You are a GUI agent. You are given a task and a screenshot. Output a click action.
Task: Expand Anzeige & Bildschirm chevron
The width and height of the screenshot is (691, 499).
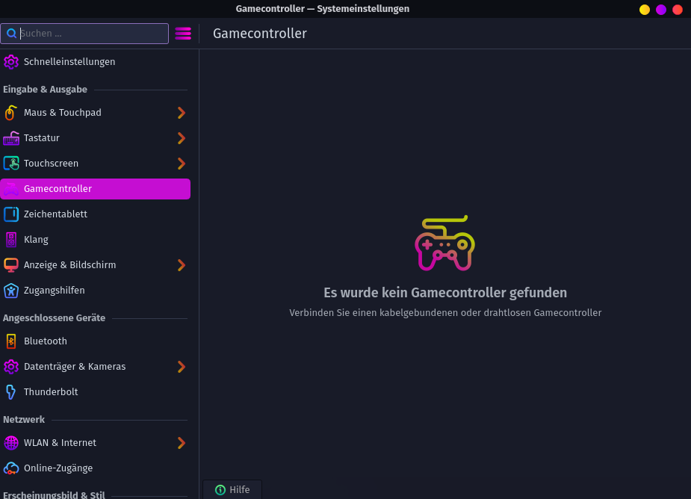[x=181, y=265]
